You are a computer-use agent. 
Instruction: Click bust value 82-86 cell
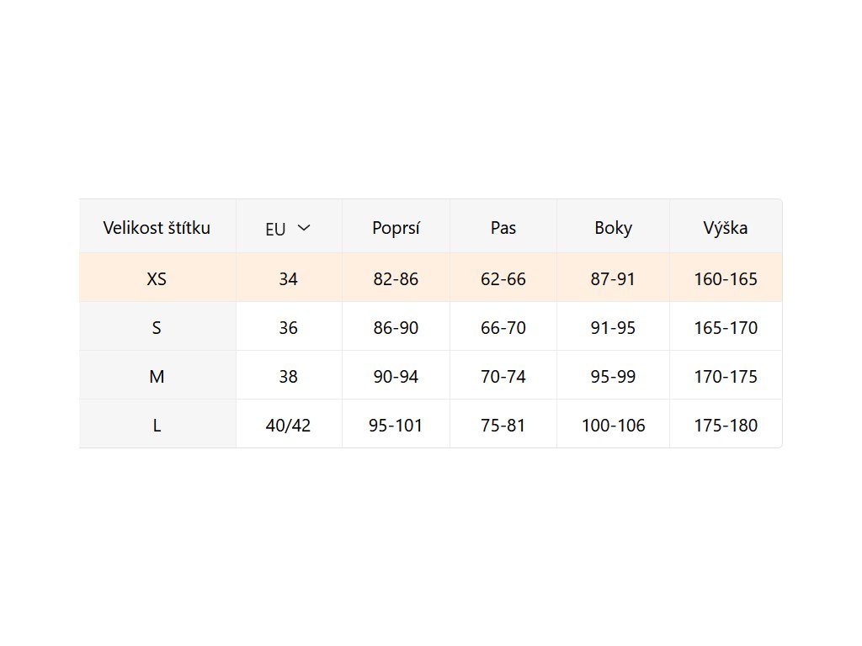click(x=396, y=279)
